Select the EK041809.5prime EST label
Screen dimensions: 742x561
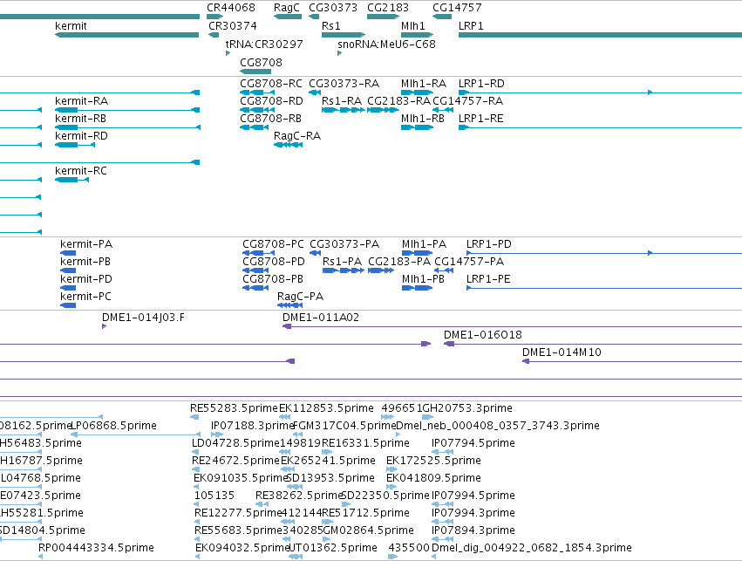(433, 478)
